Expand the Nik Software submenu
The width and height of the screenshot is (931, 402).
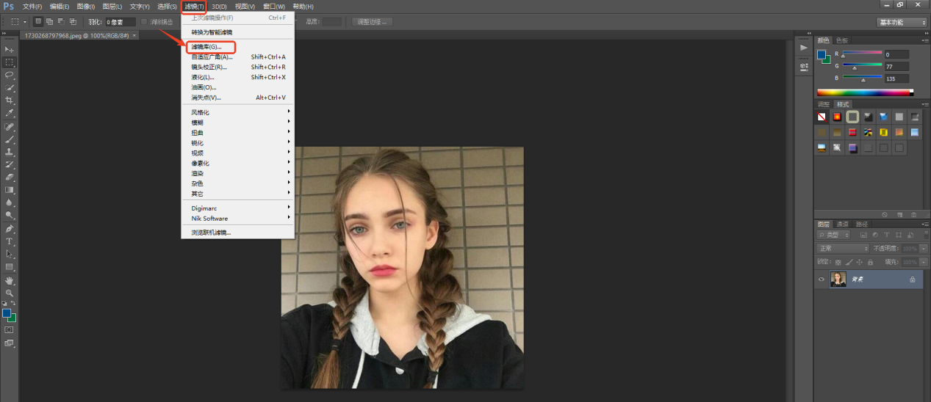pos(238,218)
